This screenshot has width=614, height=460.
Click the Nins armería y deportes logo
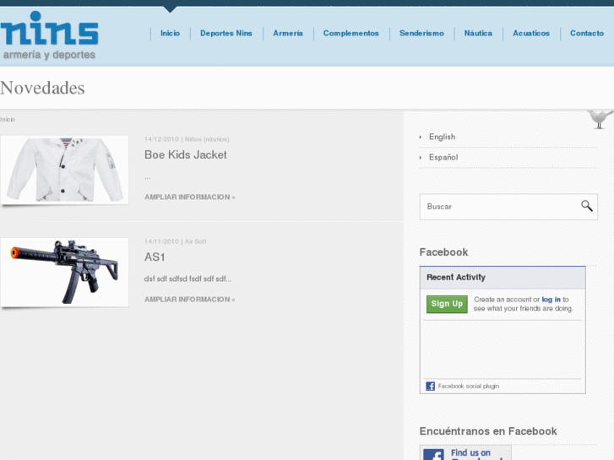click(x=49, y=35)
